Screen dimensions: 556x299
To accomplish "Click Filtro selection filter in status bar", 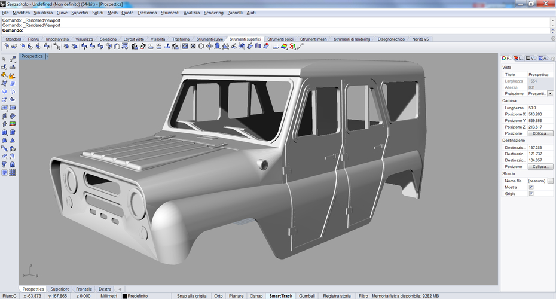I will pyautogui.click(x=363, y=296).
